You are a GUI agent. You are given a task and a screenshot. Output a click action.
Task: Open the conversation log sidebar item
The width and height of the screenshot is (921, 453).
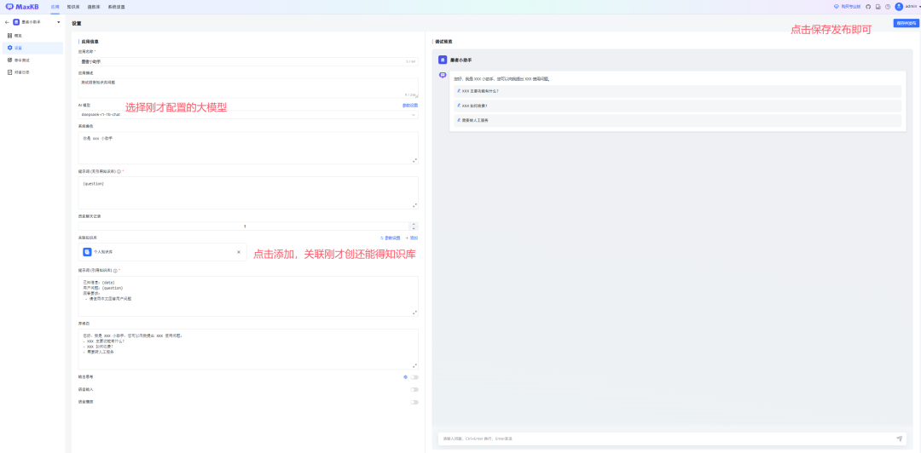32,72
